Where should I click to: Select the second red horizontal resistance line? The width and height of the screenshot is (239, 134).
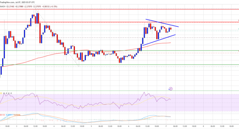tap(119, 22)
